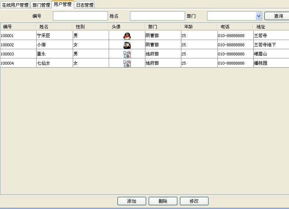Sort by 性别 column header

tap(90, 27)
